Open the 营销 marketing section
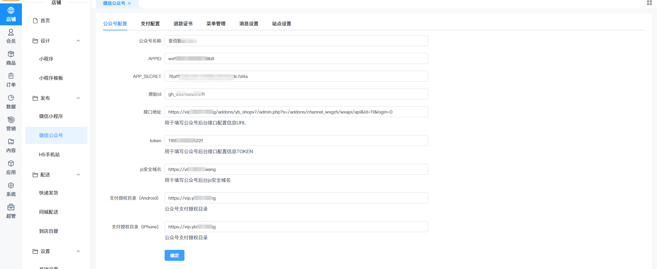Image resolution: width=657 pixels, height=269 pixels. [11, 124]
